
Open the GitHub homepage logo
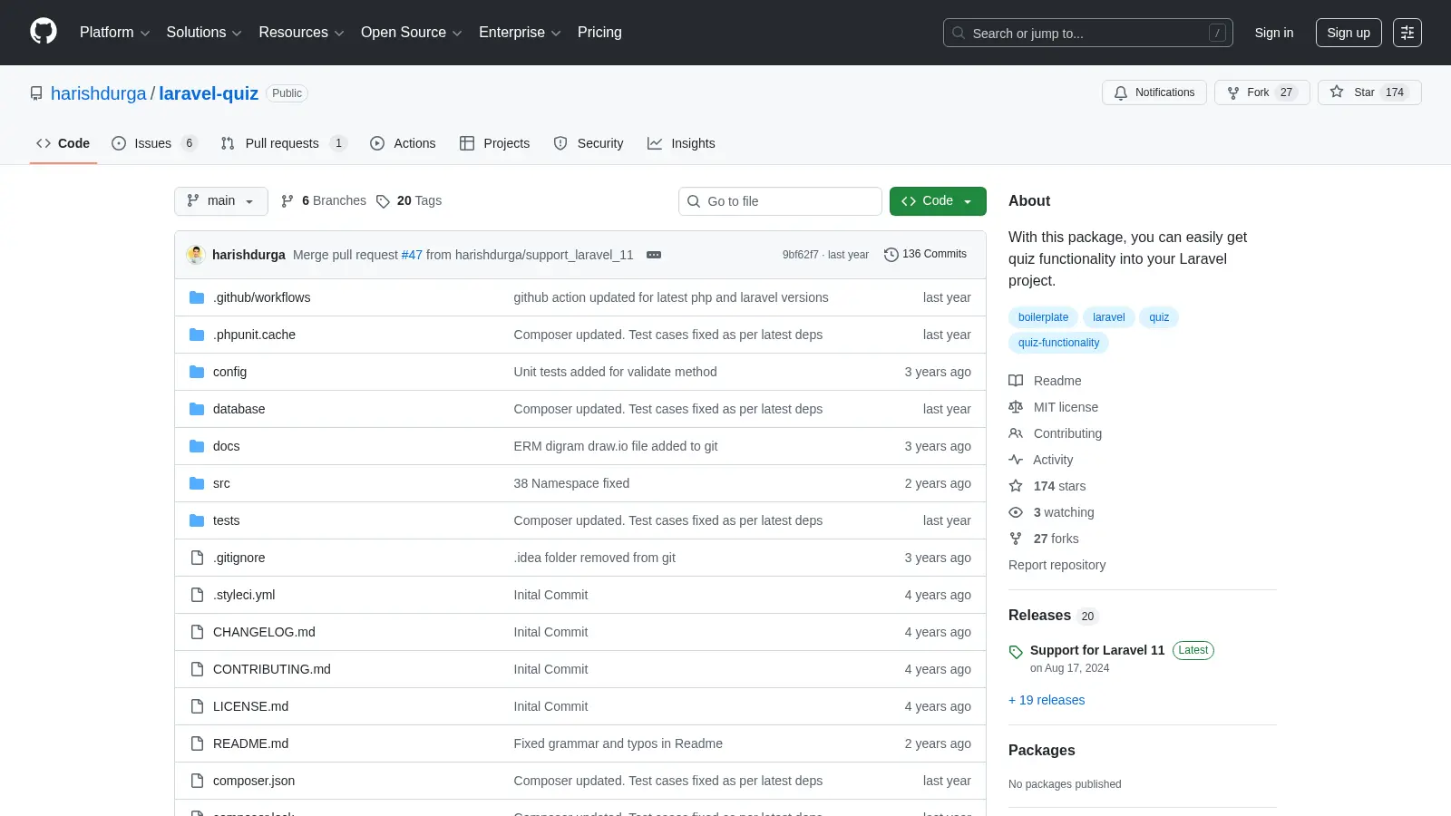(44, 32)
